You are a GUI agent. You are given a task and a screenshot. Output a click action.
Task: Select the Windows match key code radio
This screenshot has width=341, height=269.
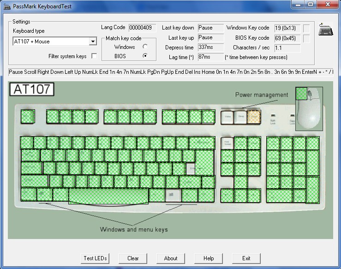pos(145,47)
